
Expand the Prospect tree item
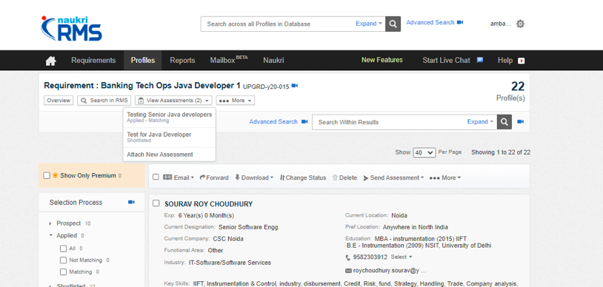50,223
